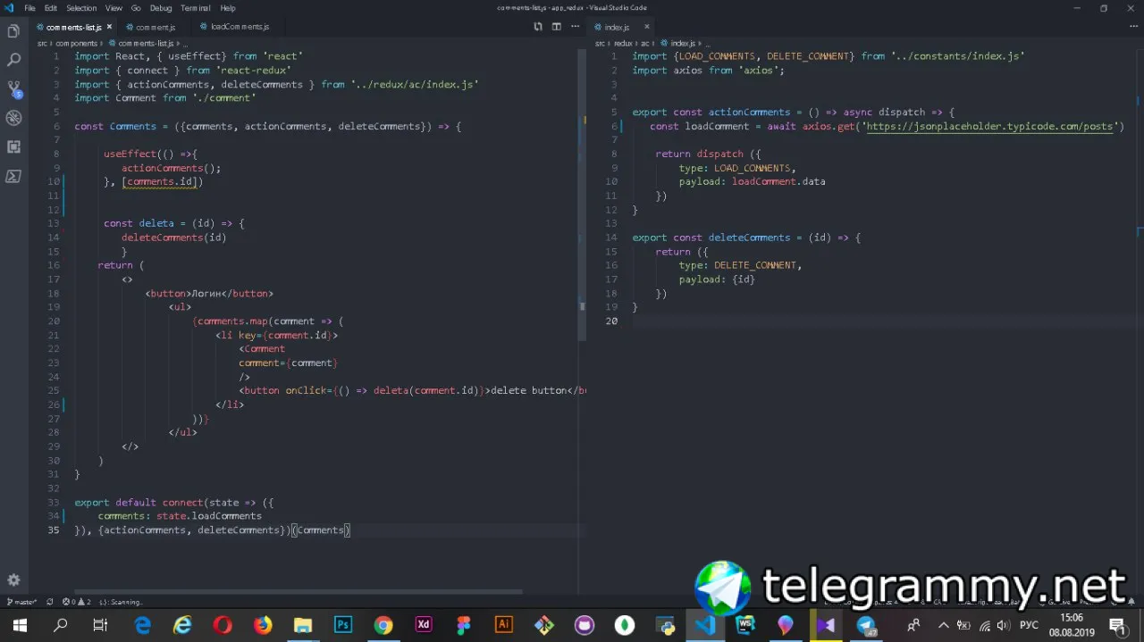The width and height of the screenshot is (1144, 642).
Task: Open the Terminal menu
Action: (196, 8)
